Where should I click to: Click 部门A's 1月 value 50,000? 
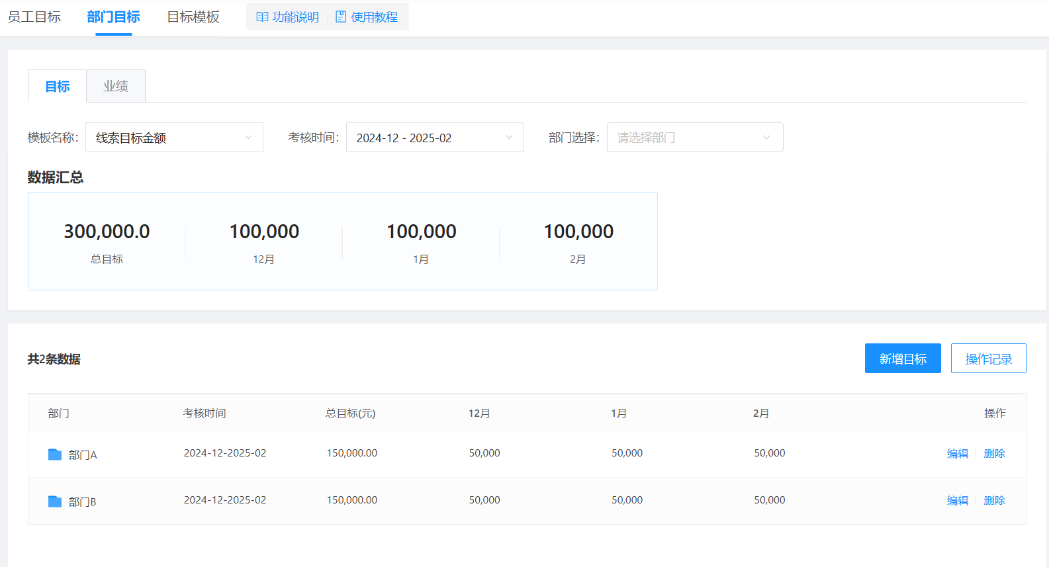[627, 453]
